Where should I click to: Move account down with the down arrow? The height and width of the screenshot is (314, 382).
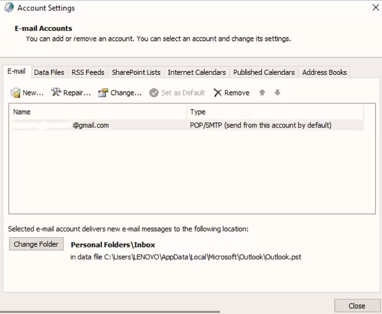[277, 93]
